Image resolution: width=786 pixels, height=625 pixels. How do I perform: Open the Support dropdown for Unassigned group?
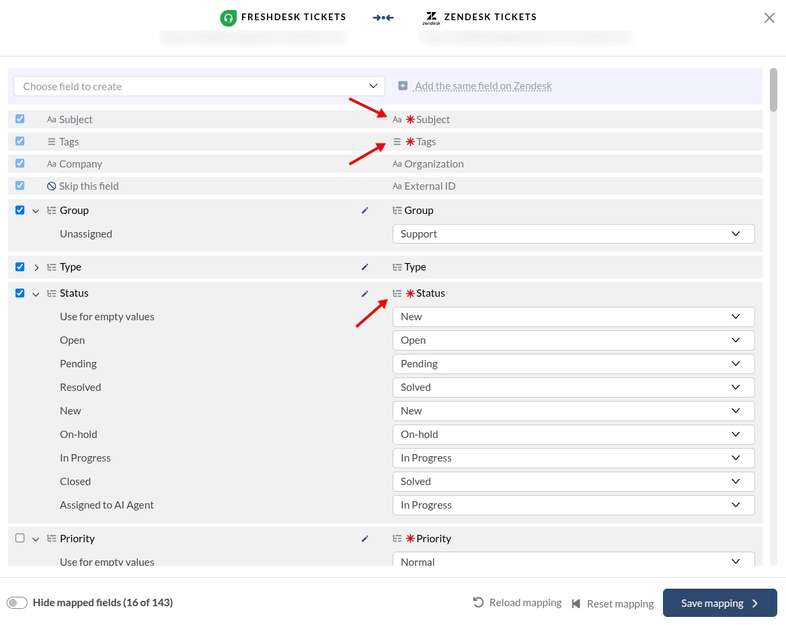574,233
